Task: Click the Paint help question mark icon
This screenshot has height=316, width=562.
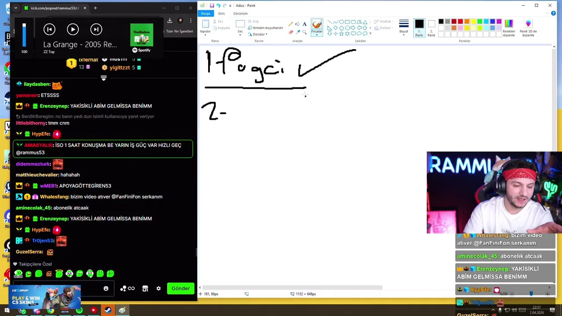Action: pos(553,13)
